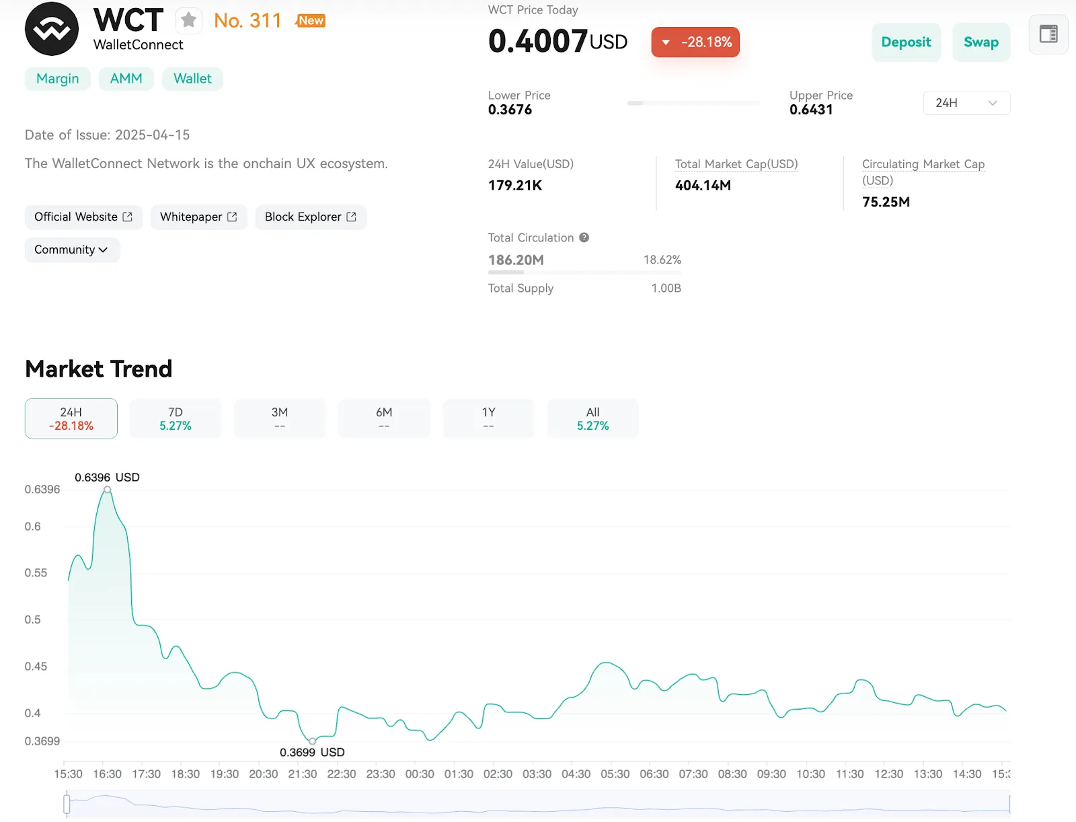Click the AMM tag
Screen dimensions: 1076x822
click(126, 79)
